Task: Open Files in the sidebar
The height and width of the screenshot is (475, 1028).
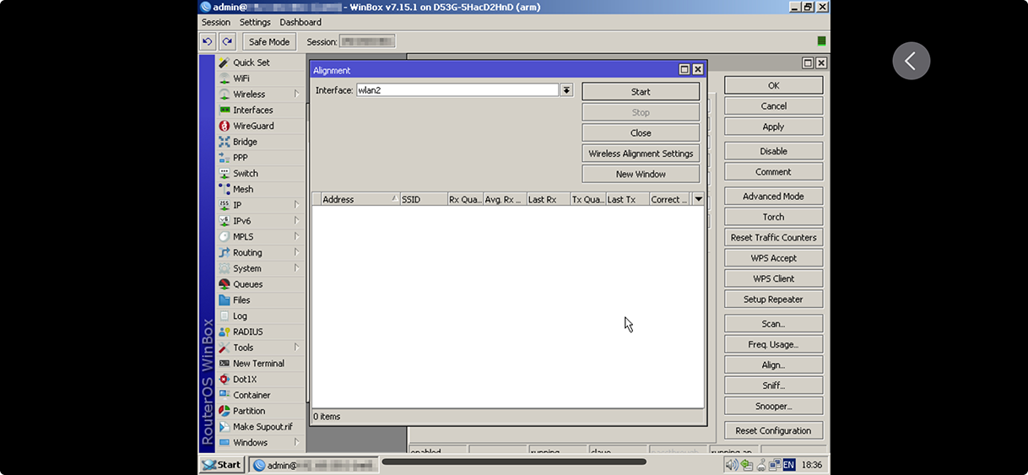Action: pyautogui.click(x=241, y=300)
